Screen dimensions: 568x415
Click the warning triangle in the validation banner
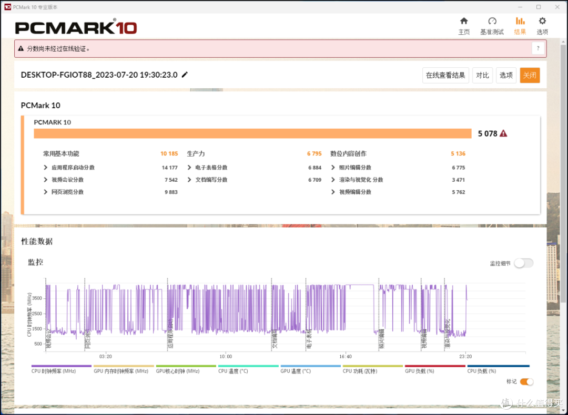pos(21,48)
